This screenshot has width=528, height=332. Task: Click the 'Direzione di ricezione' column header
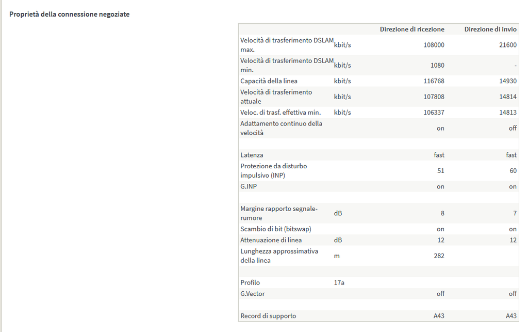412,29
